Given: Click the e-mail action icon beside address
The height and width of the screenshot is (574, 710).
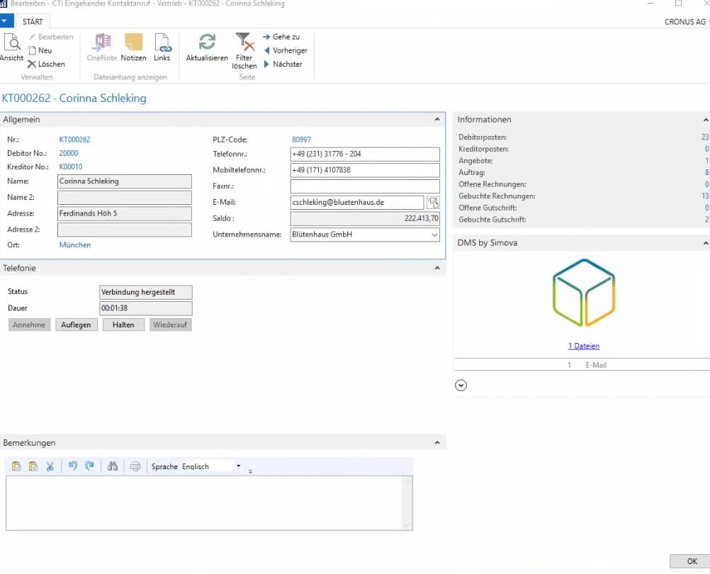Looking at the screenshot, I should click(x=433, y=203).
